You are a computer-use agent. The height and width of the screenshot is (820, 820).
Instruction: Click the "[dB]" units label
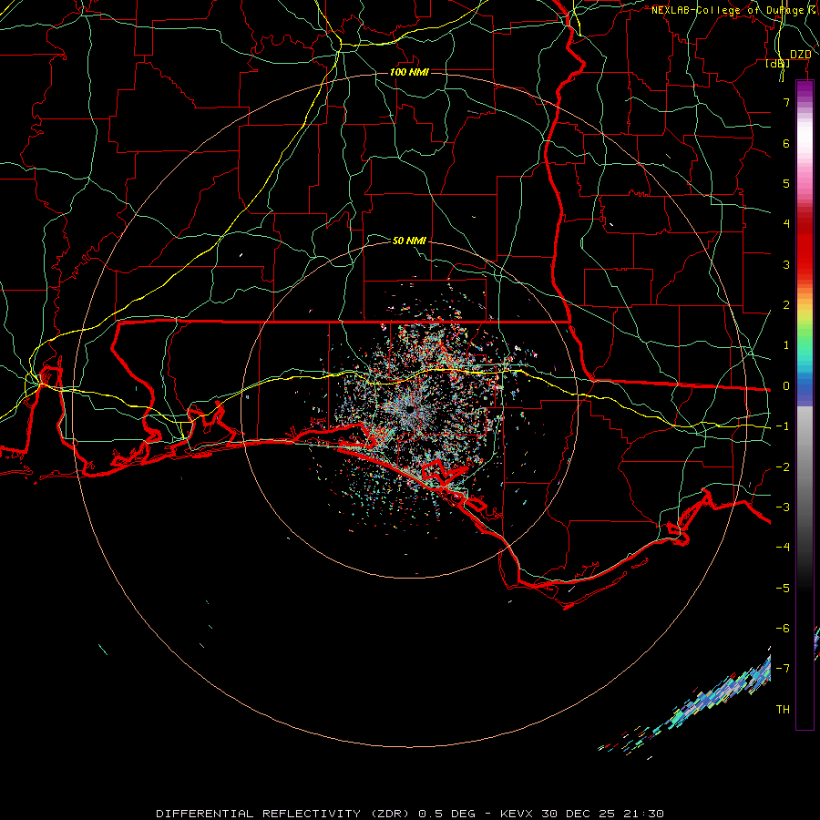point(778,64)
